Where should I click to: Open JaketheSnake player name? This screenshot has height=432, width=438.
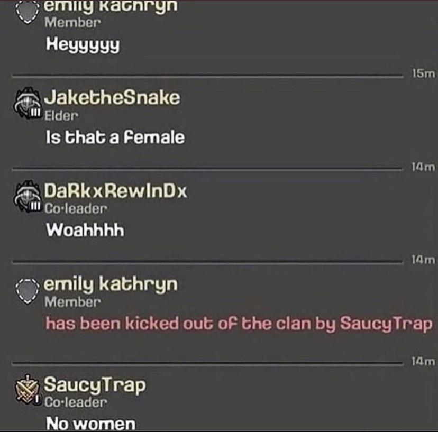[x=112, y=98]
